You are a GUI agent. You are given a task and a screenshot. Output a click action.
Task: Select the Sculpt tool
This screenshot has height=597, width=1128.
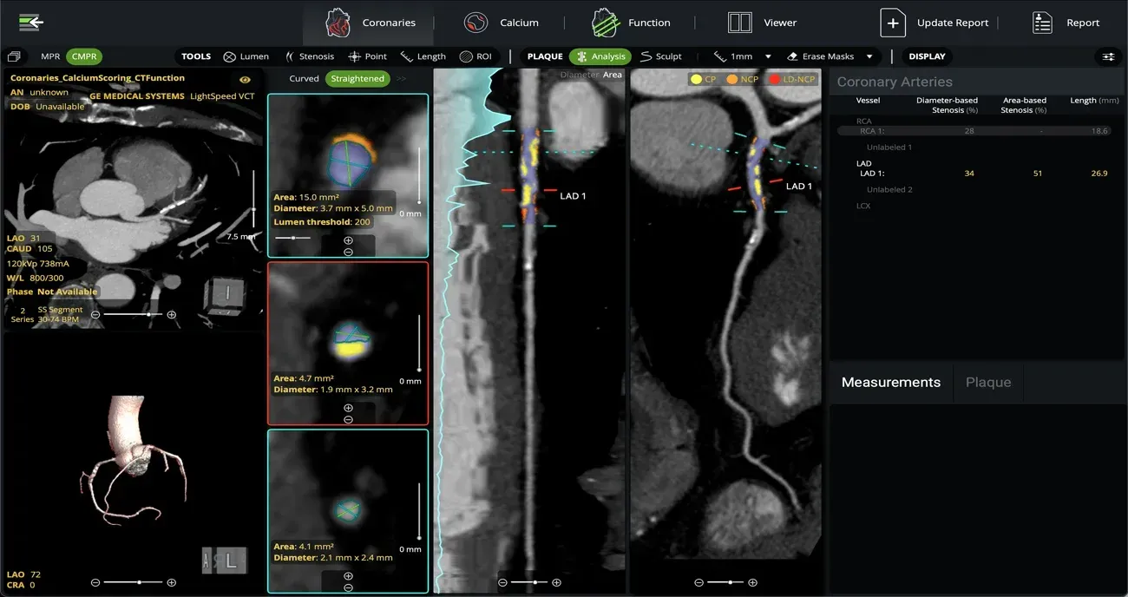click(661, 56)
